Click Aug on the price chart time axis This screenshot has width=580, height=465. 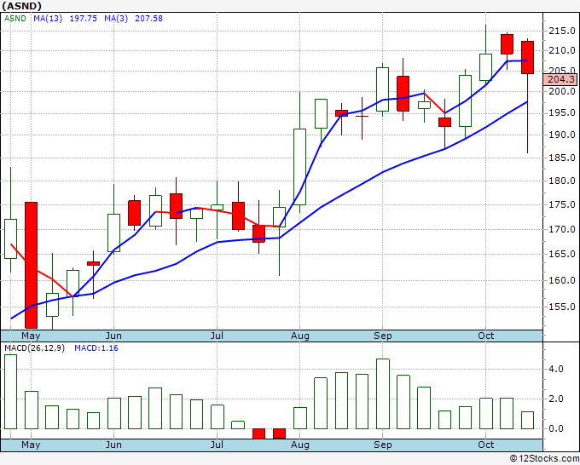[300, 336]
